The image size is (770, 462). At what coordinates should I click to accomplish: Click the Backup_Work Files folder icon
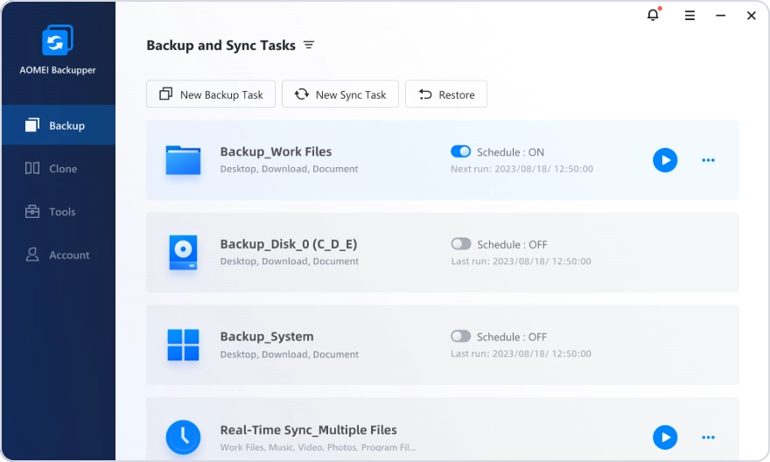pyautogui.click(x=183, y=160)
